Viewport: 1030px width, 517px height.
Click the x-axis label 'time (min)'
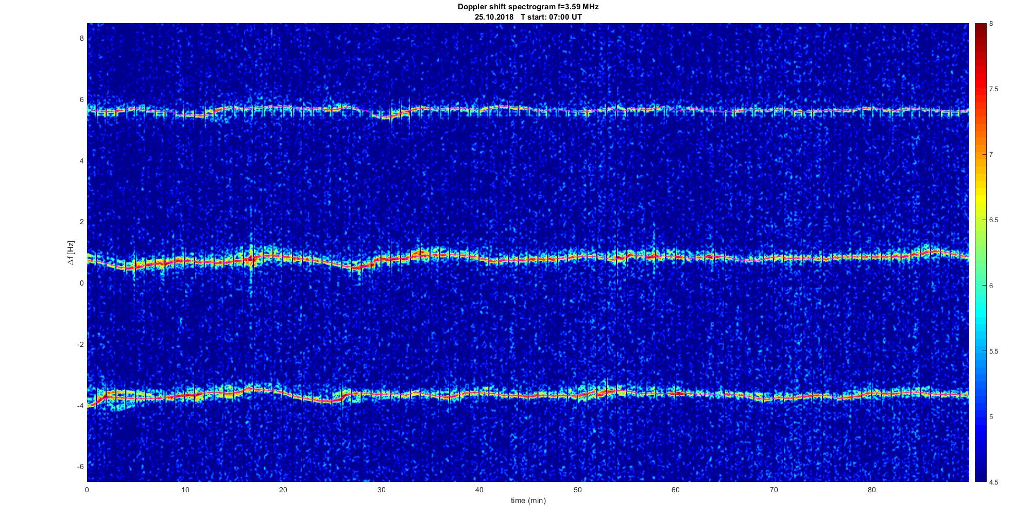(x=528, y=501)
